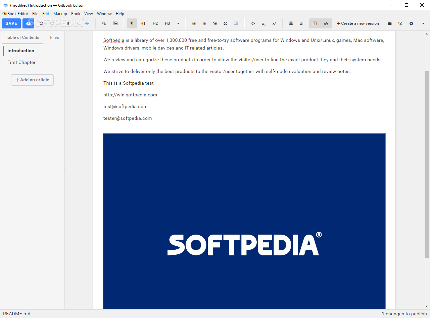Switch to the Table of Contents tab
430x318 pixels.
[x=22, y=37]
